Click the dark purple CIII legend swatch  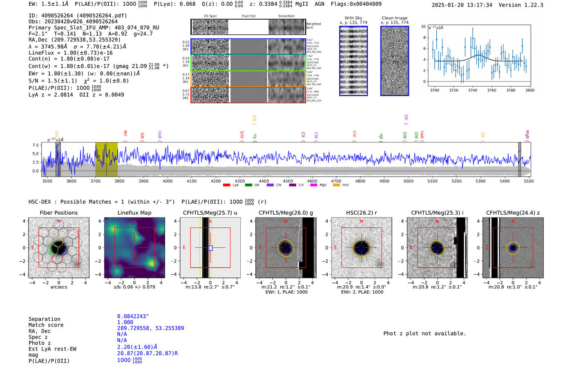[x=293, y=185]
